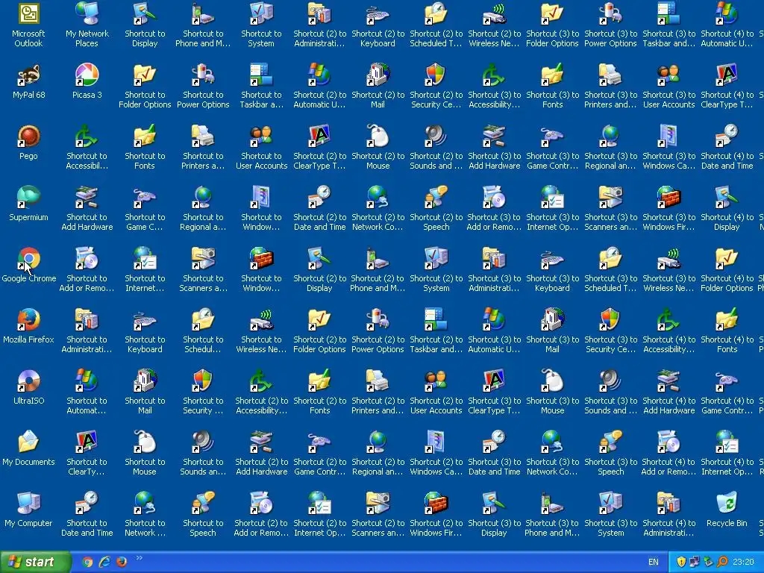Viewport: 764px width, 573px height.
Task: Select the 'Shortcut (2) to System' icon
Action: tap(436, 259)
